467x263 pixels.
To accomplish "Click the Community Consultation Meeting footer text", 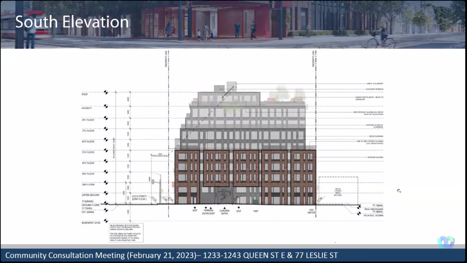I will 171,255.
